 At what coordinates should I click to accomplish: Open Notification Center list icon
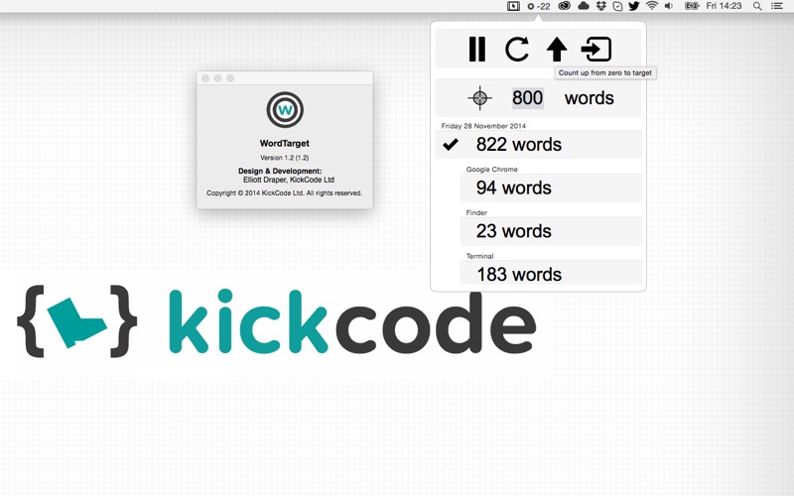tap(777, 6)
